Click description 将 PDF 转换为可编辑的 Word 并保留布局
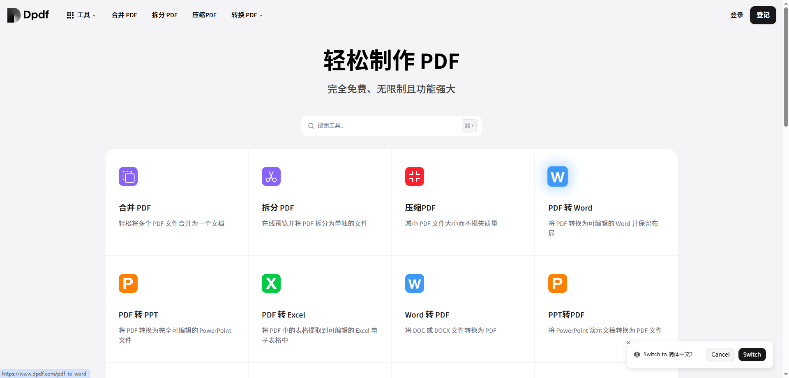This screenshot has height=378, width=789. click(603, 228)
